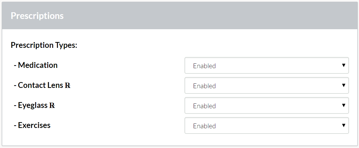The width and height of the screenshot is (359, 148).
Task: Click the Prescriptions panel header title
Action: (37, 16)
